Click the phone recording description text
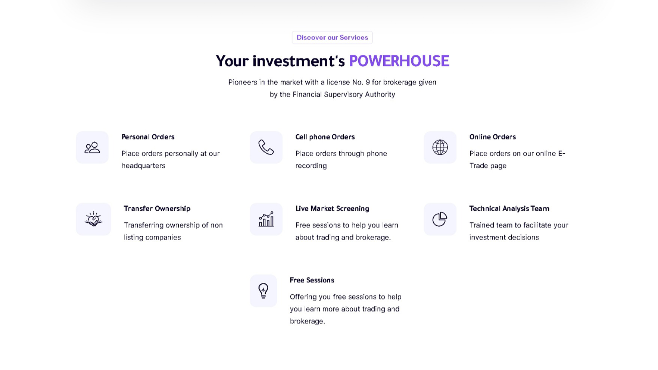Screen dimensions: 658x370 tap(341, 160)
